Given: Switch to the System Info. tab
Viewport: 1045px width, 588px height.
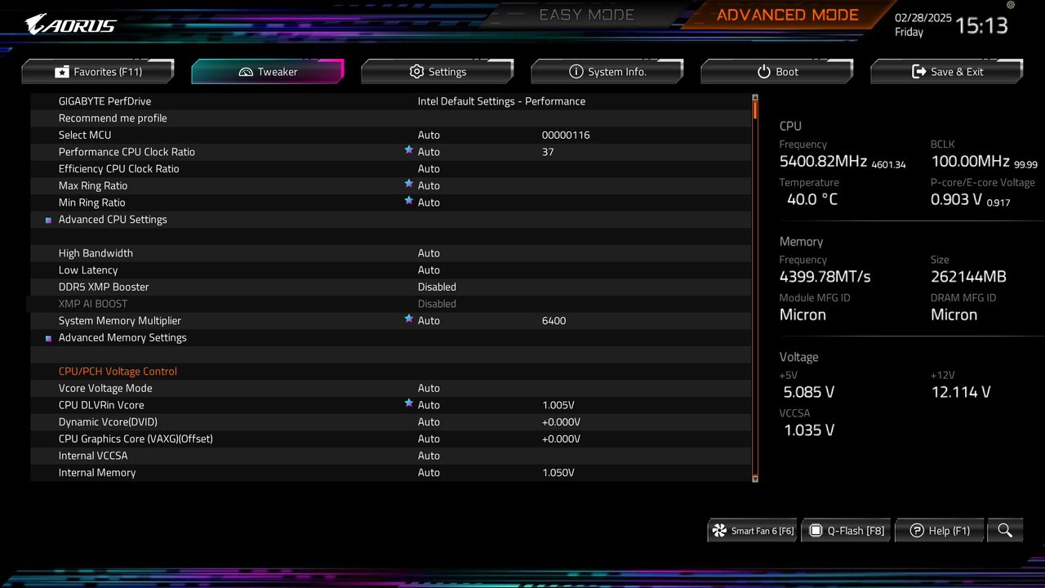Looking at the screenshot, I should coord(607,72).
